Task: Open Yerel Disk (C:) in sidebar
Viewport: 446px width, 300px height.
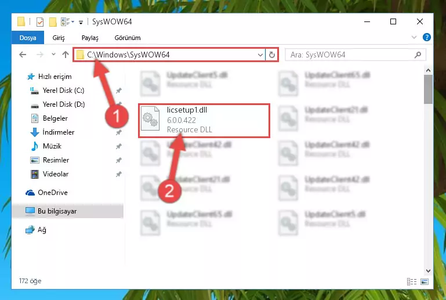Action: click(x=63, y=91)
